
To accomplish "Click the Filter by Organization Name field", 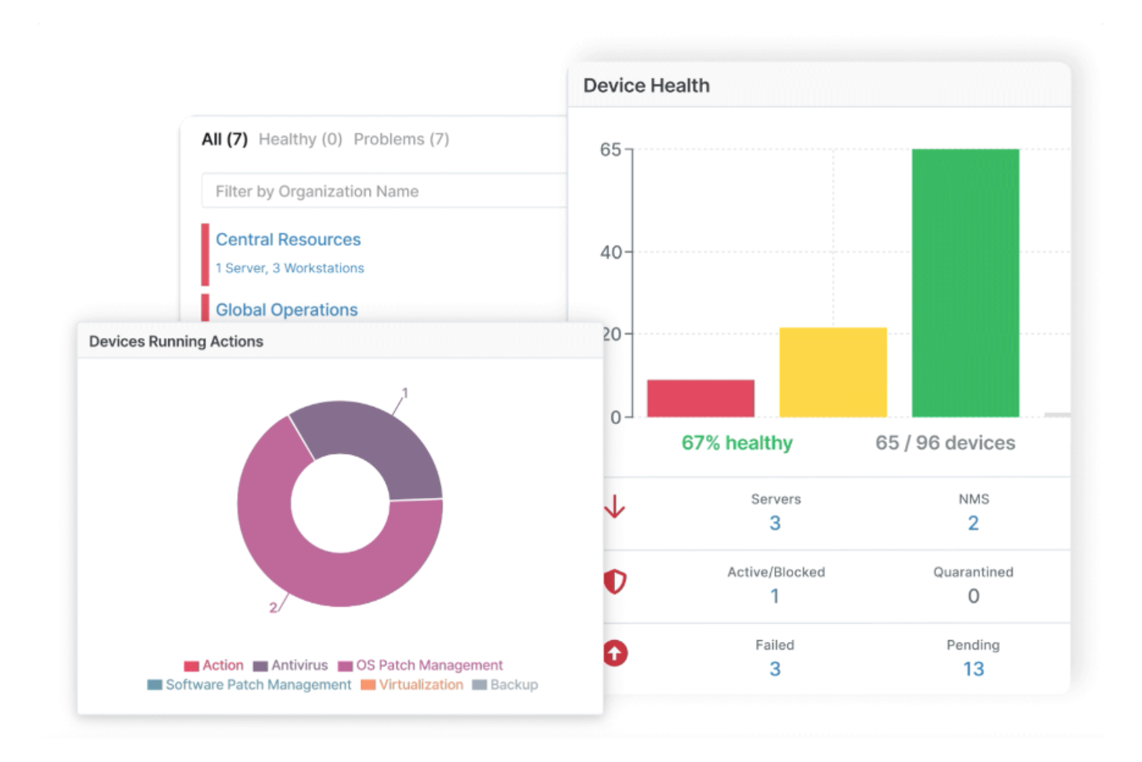I will (383, 191).
